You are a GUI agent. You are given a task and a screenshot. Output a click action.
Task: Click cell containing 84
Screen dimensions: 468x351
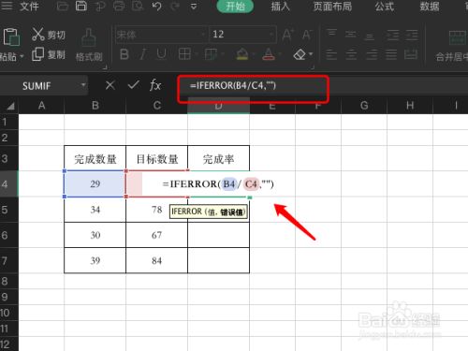(x=157, y=260)
